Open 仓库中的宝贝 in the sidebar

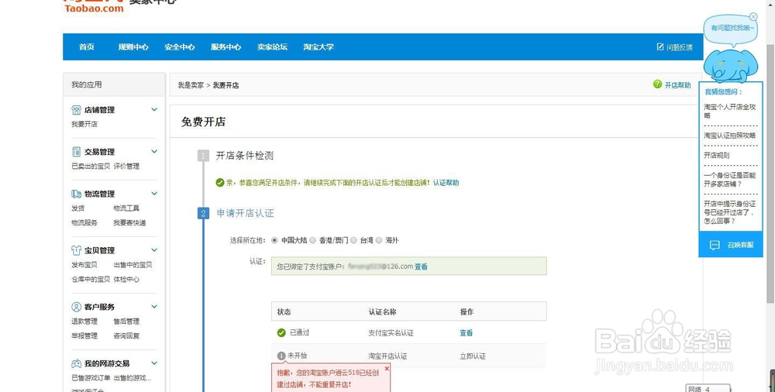tap(91, 280)
